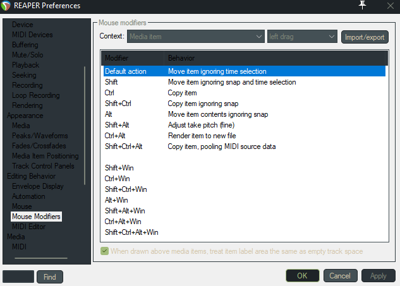The width and height of the screenshot is (400, 286).
Task: Click the Cancel button
Action: tap(340, 275)
